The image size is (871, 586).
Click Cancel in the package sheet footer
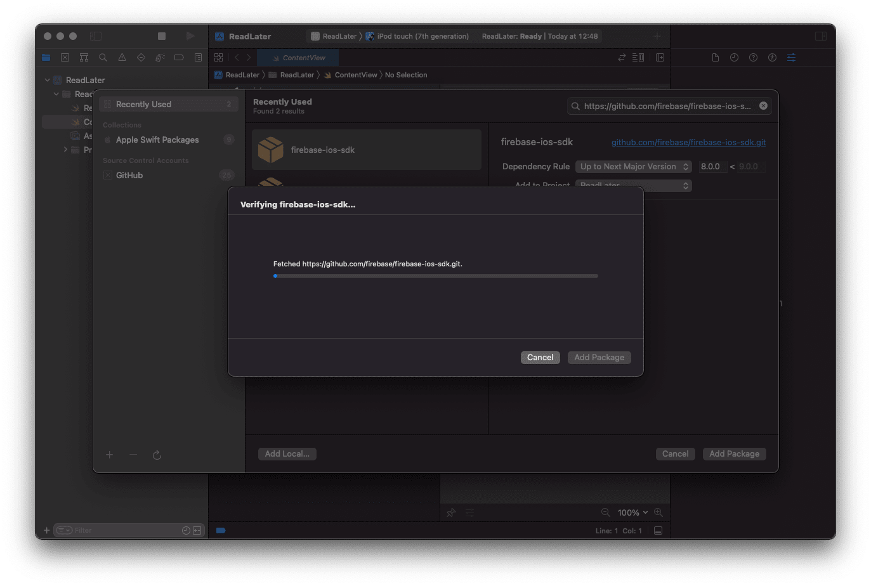675,454
